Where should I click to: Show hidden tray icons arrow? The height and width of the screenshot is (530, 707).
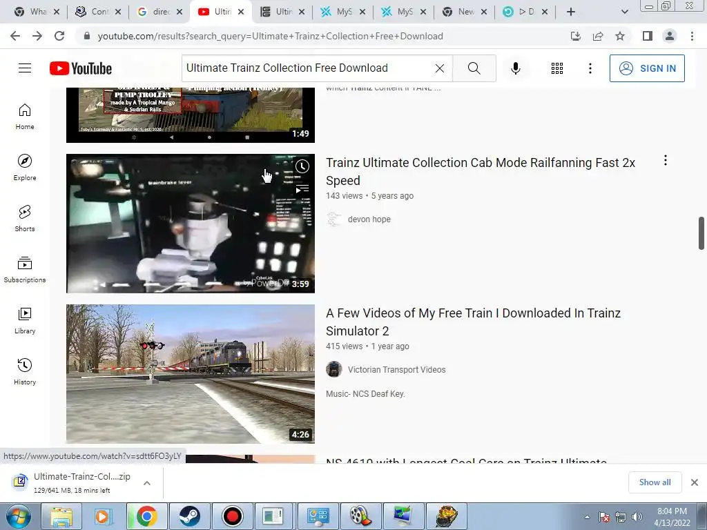coord(587,517)
